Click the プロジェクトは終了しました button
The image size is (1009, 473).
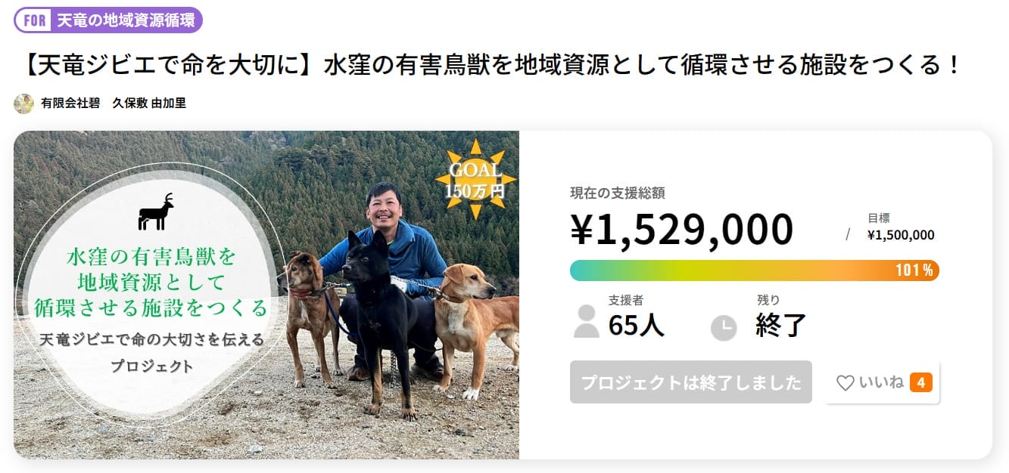[690, 382]
